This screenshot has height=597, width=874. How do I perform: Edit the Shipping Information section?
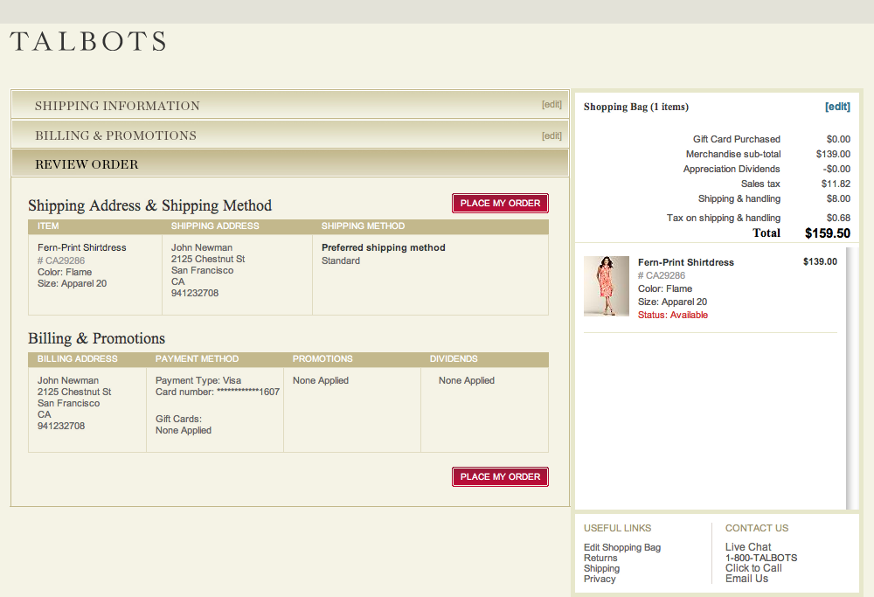551,103
